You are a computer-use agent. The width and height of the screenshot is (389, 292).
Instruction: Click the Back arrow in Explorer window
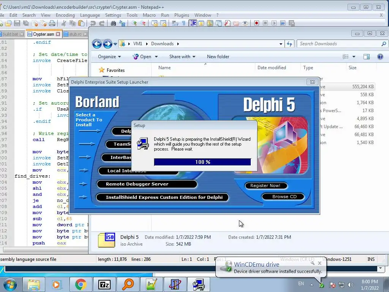(x=97, y=44)
